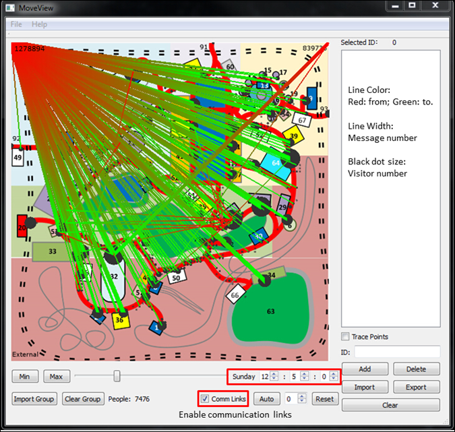Select the yellow diamond marker 39
Screen dimensions: 455x432
tap(293, 137)
